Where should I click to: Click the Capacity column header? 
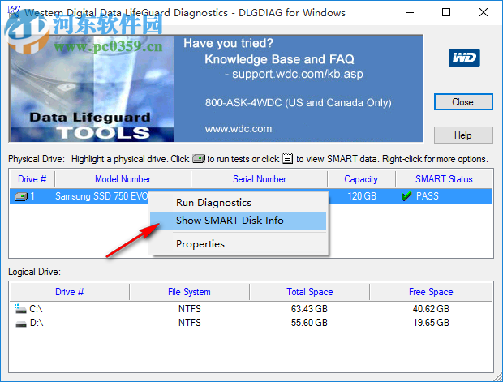tap(361, 179)
